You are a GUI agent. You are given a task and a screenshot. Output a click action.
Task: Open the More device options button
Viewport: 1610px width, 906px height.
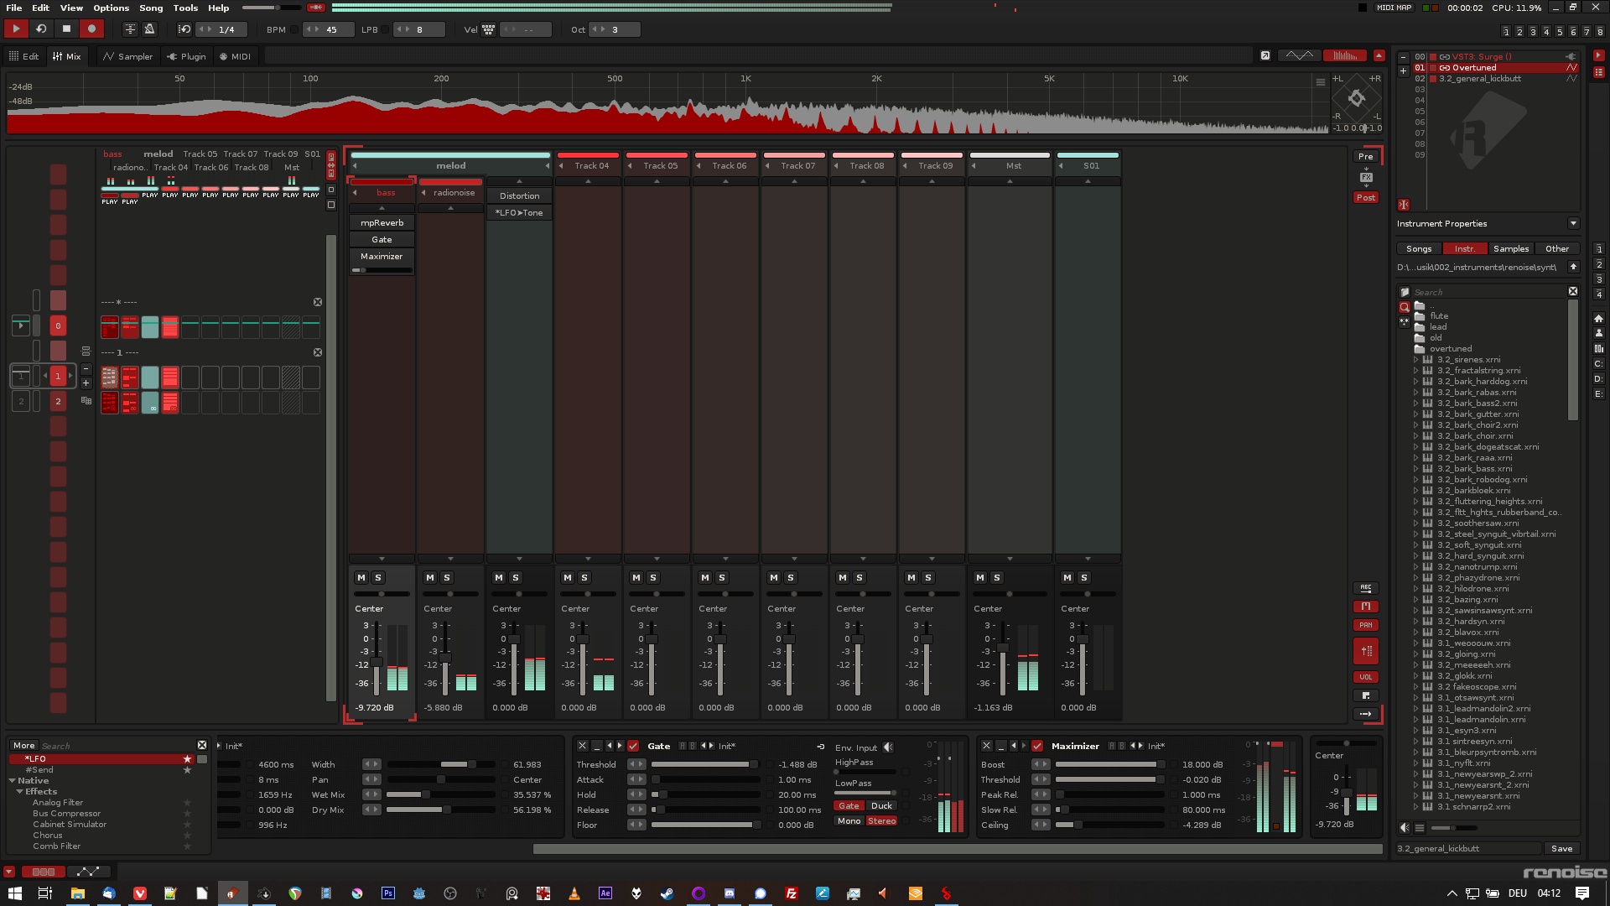coord(23,745)
